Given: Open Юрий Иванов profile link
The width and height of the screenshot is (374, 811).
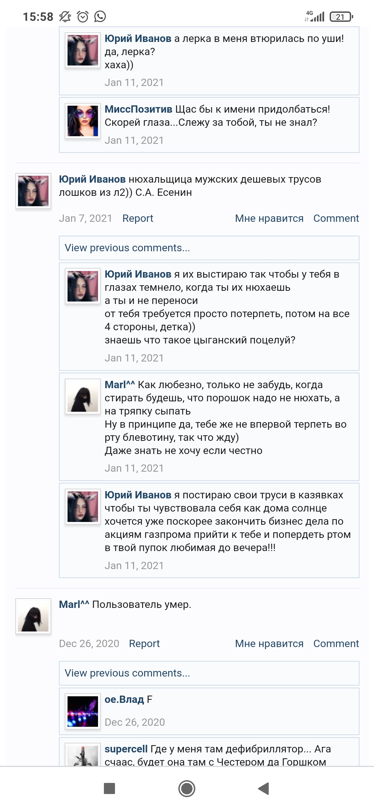Looking at the screenshot, I should [x=92, y=179].
